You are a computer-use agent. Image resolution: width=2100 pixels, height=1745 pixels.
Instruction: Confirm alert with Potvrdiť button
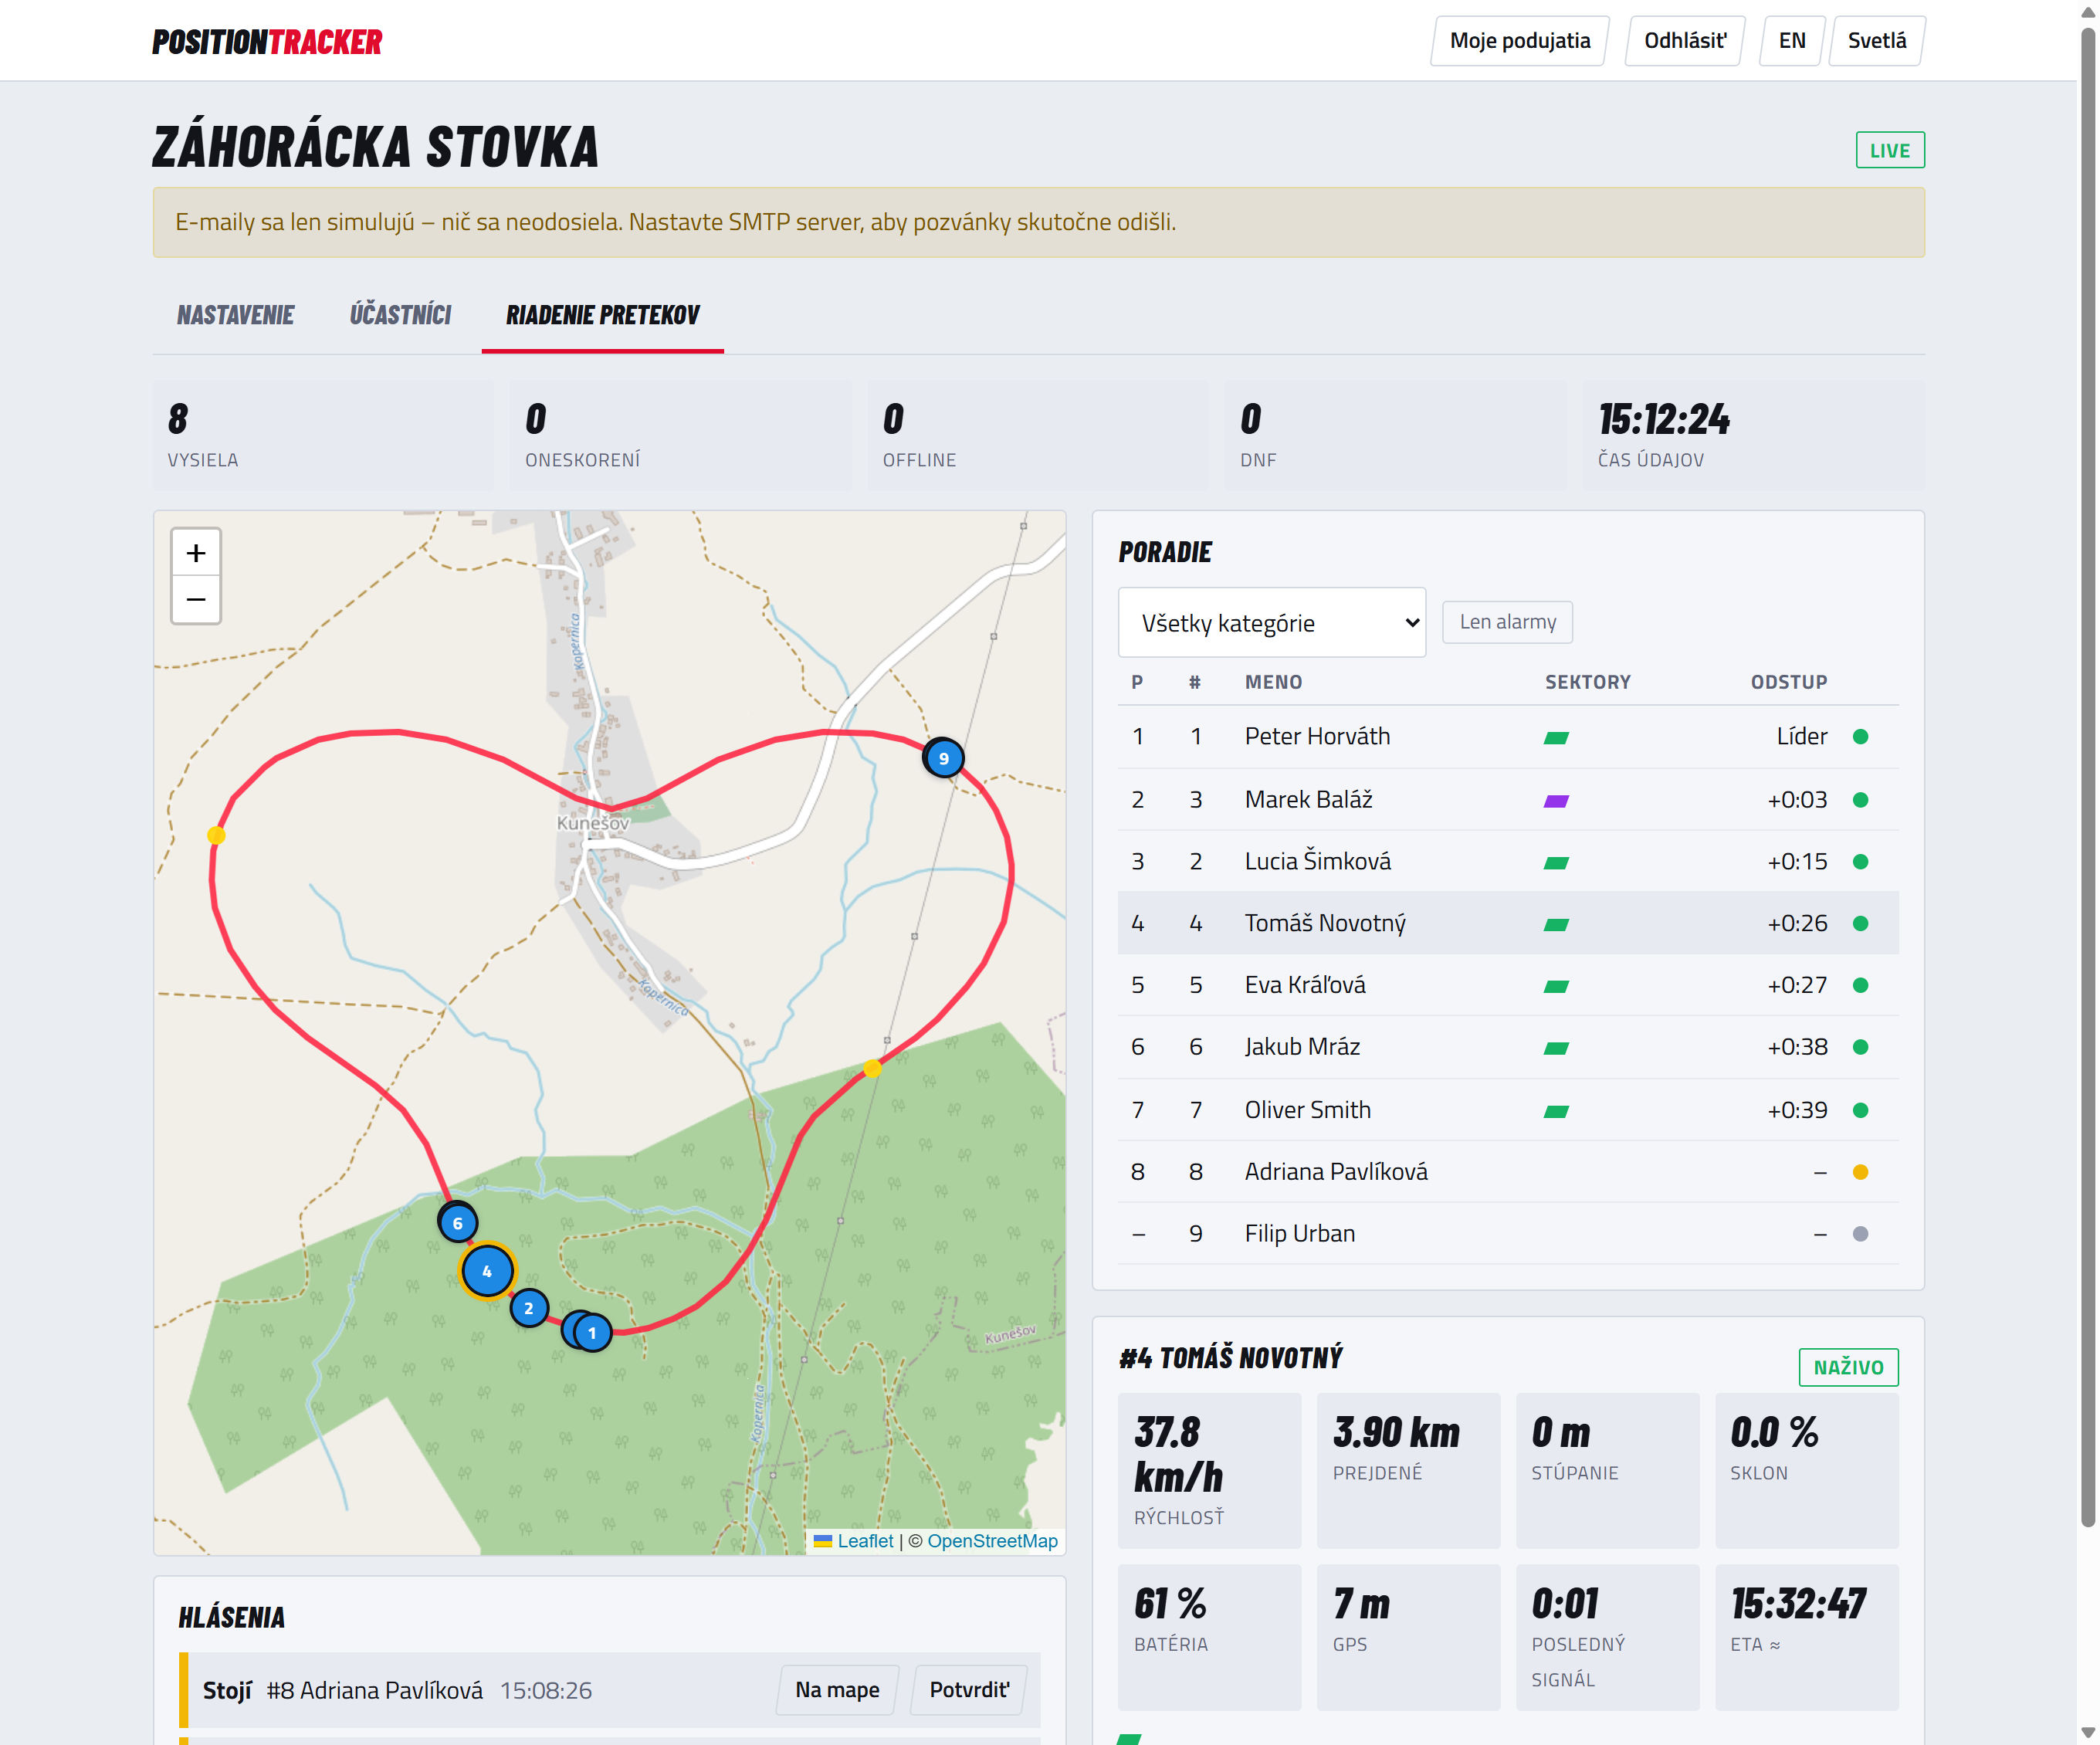pyautogui.click(x=969, y=1690)
